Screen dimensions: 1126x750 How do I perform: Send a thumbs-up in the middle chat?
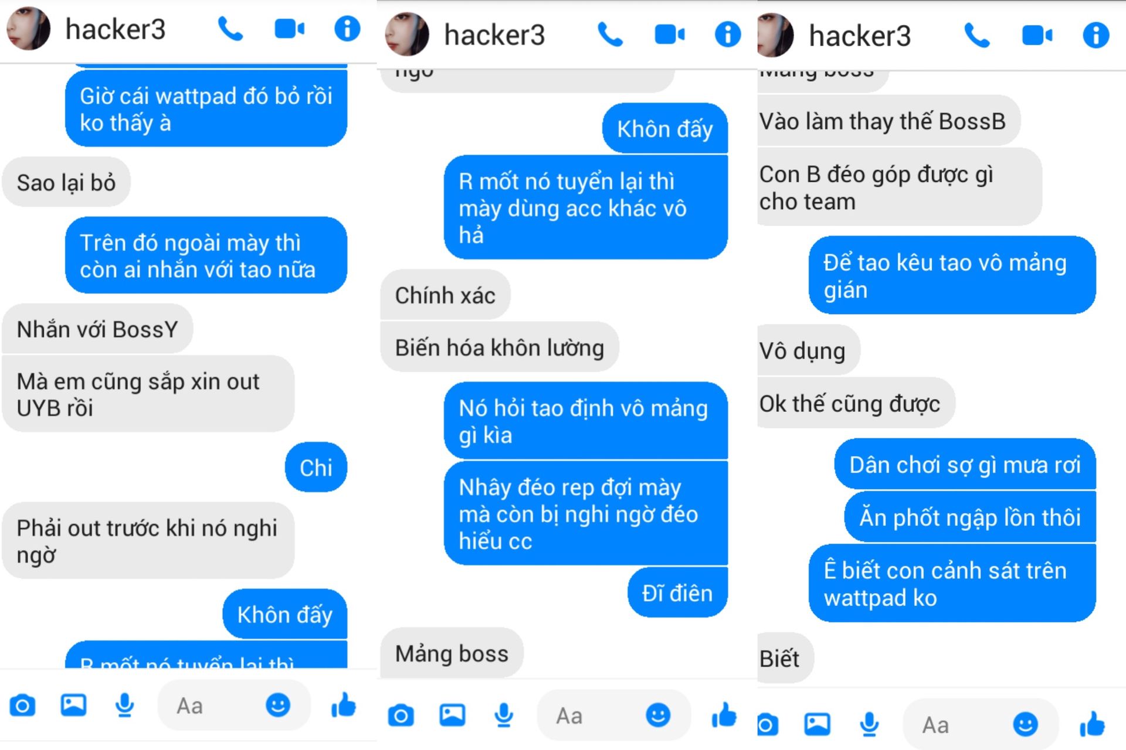tap(724, 715)
